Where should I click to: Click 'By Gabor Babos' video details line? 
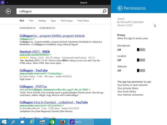click(x=46, y=76)
